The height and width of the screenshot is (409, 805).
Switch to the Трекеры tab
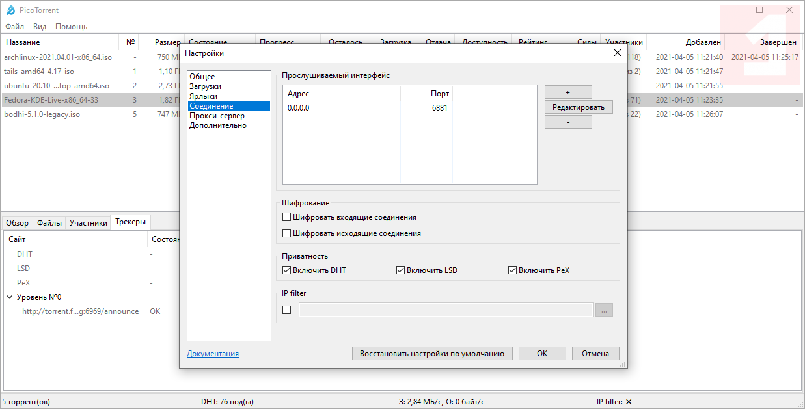(131, 222)
